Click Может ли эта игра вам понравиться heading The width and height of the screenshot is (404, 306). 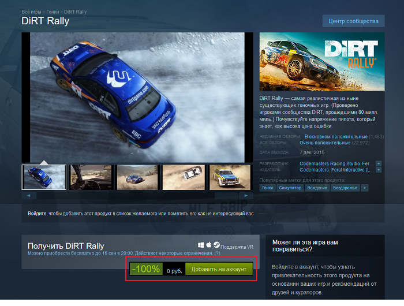click(305, 246)
